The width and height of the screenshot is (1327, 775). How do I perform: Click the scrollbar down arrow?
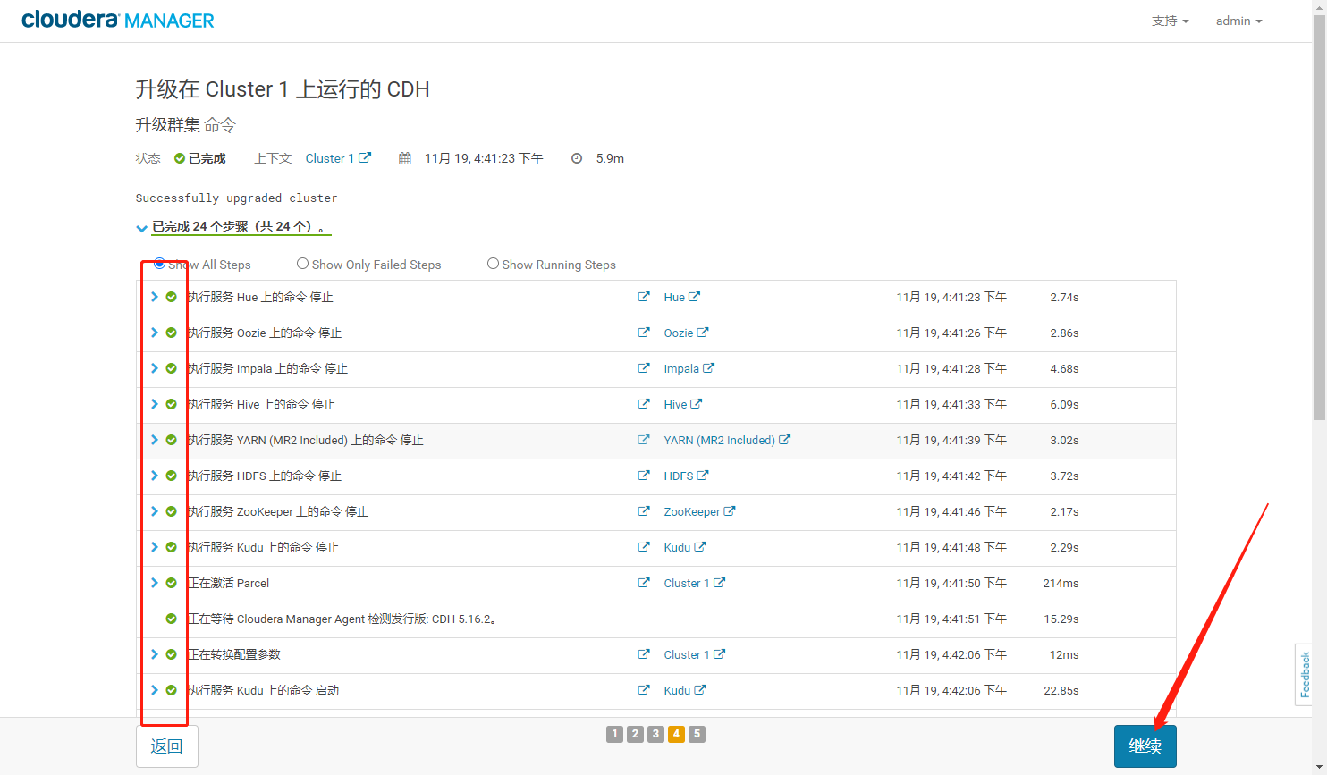[x=1320, y=767]
